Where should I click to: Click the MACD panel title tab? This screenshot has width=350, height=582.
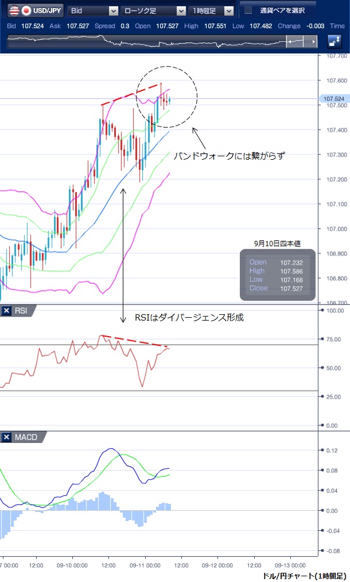point(25,437)
